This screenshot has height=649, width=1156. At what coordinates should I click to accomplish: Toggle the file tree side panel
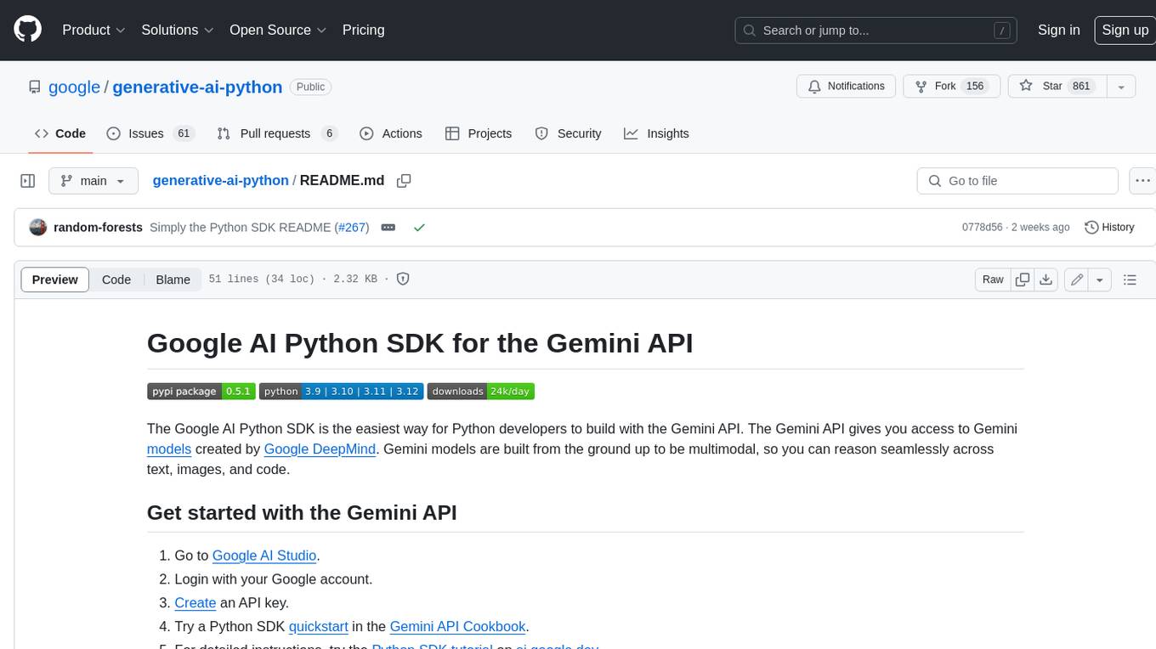tap(28, 181)
